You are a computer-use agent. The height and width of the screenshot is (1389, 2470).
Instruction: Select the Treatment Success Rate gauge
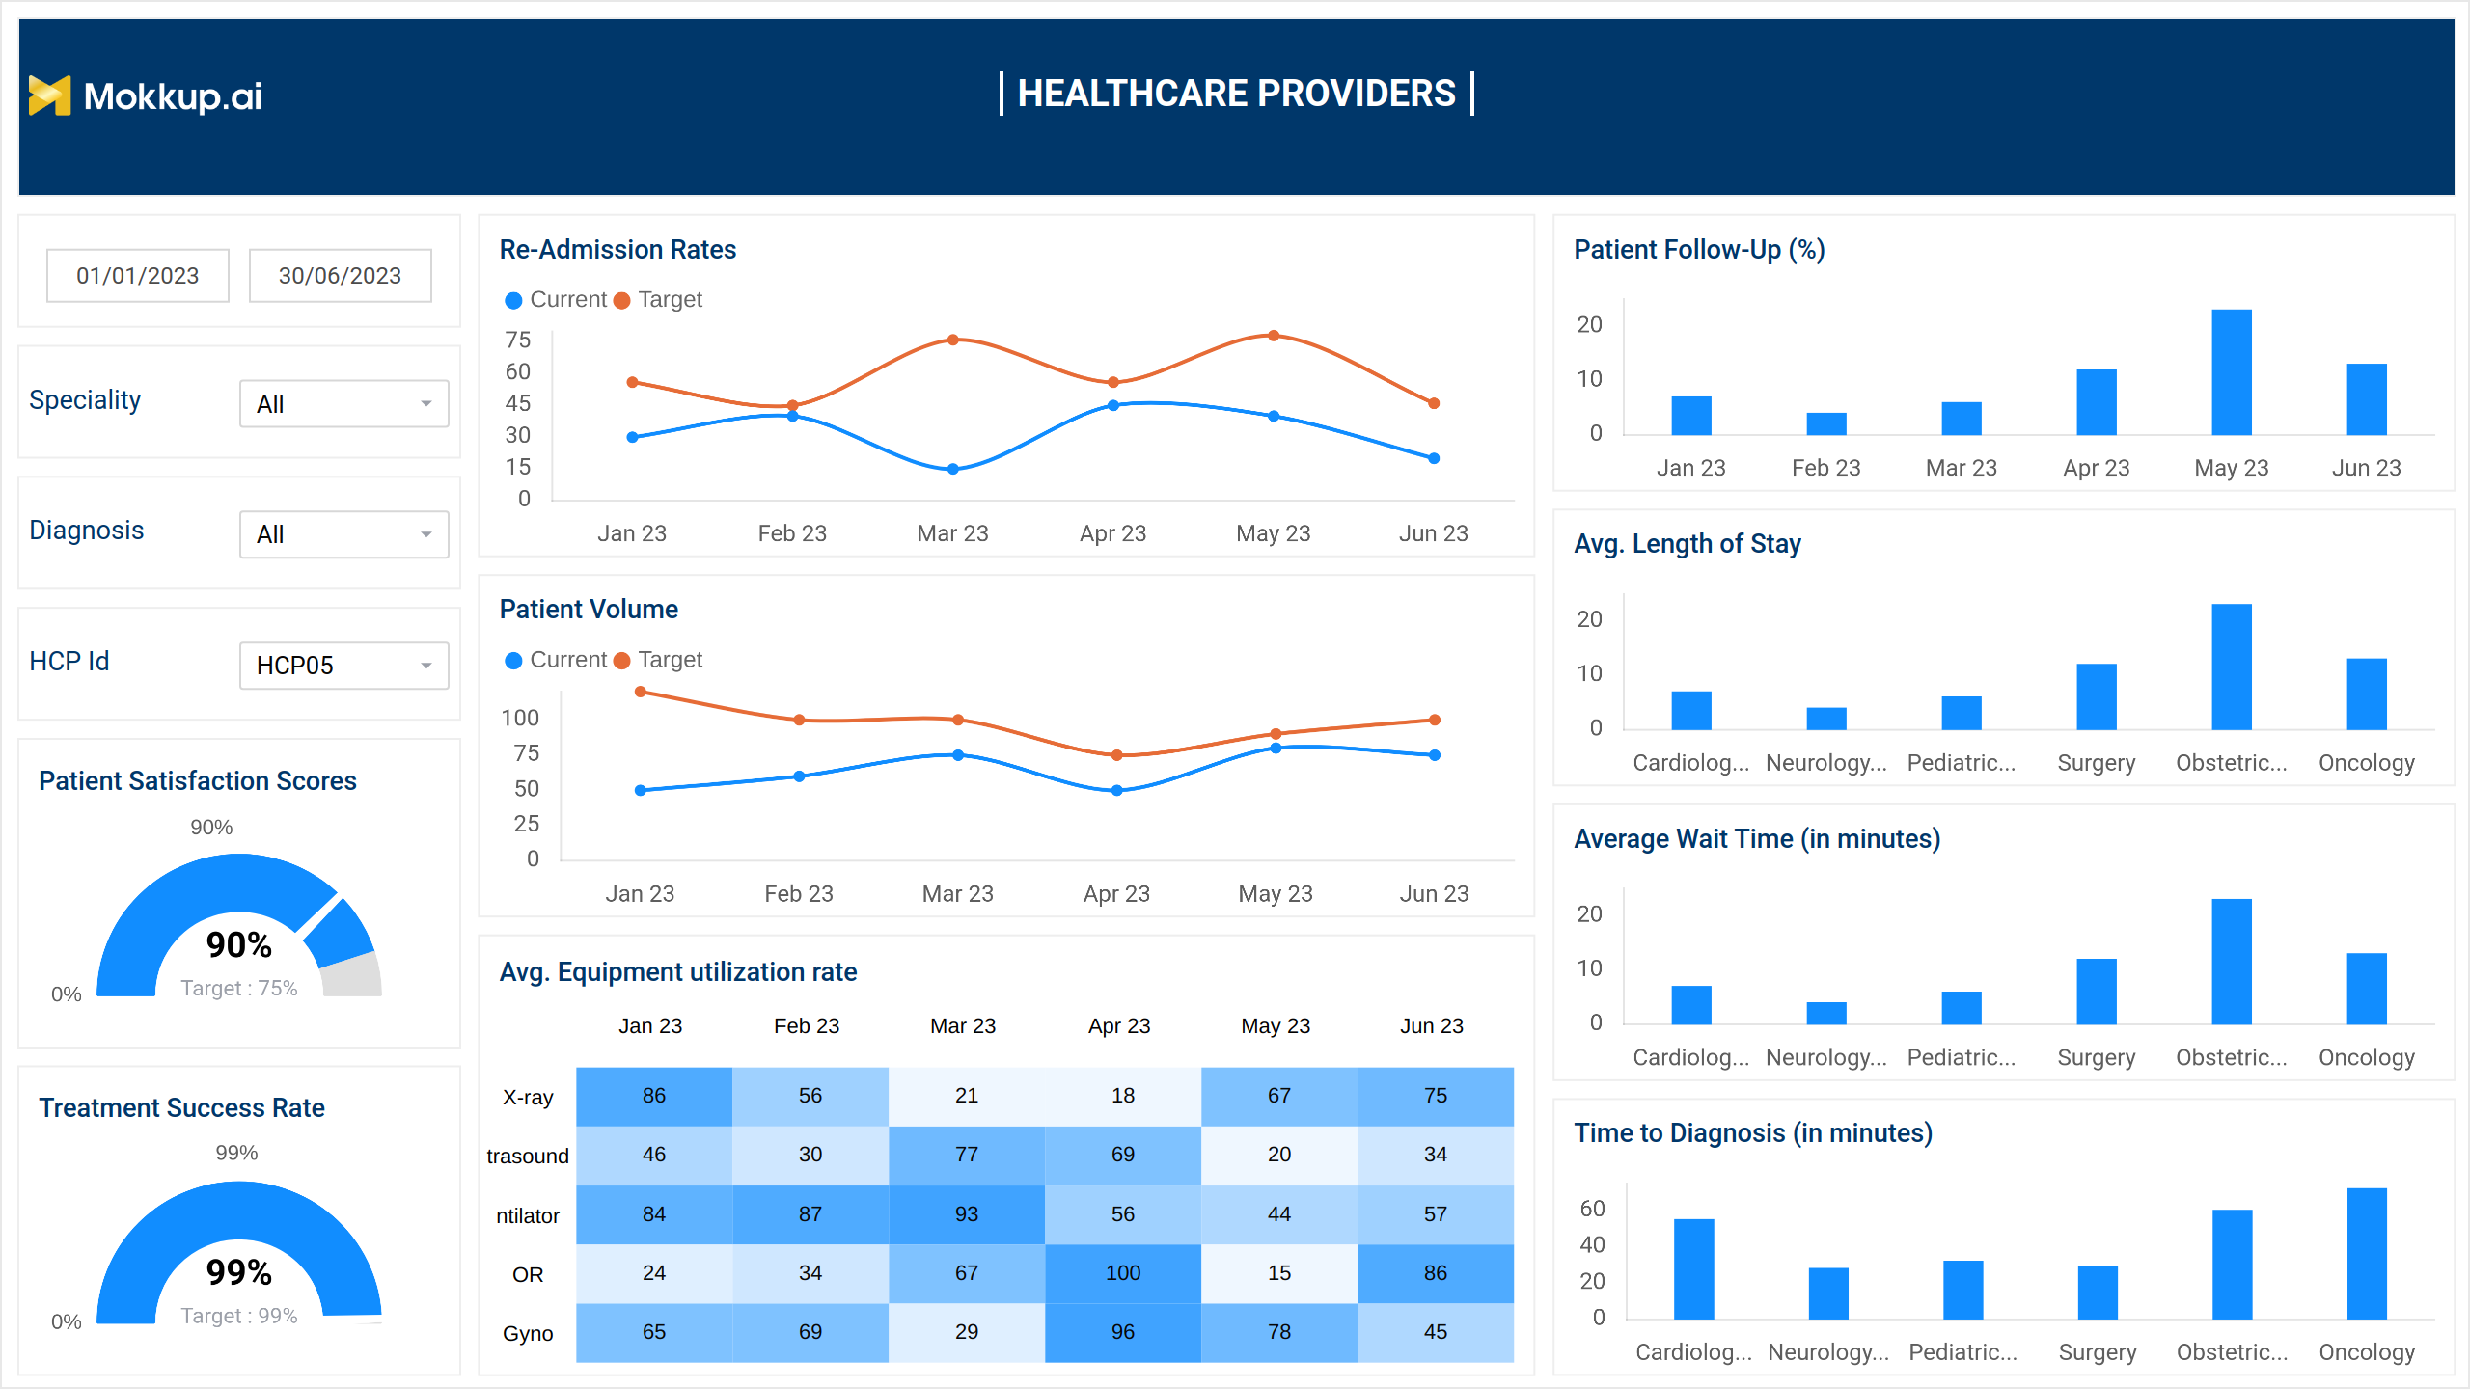pos(239,1252)
